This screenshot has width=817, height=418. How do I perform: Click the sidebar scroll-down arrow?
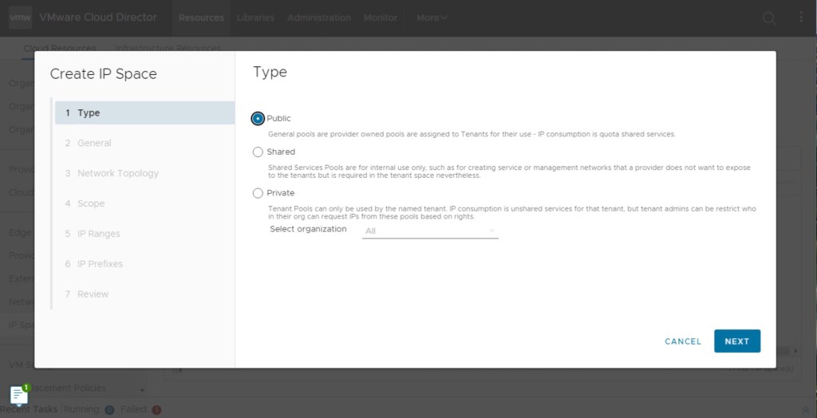point(142,390)
